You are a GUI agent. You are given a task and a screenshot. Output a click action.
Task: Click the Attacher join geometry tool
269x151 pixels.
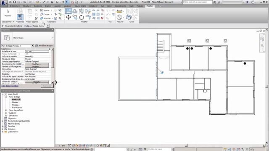coord(46,18)
